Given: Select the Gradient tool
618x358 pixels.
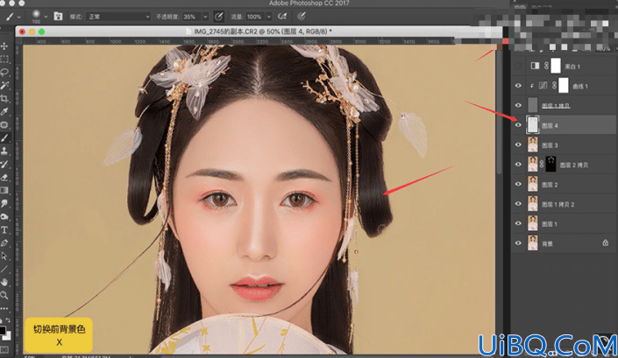Looking at the screenshot, I should (x=4, y=191).
